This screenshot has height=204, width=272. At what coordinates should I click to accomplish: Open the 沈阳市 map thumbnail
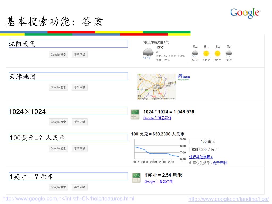point(157,87)
